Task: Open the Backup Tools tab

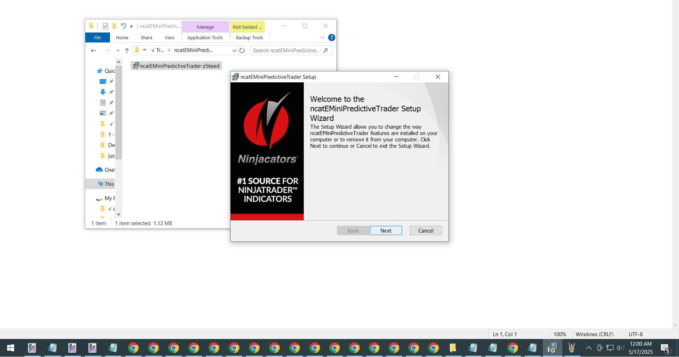Action: click(x=250, y=37)
